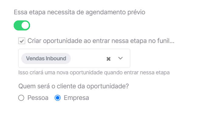The image size is (208, 113).
Task: Click Quem será o cliente da oportunidade question
Action: [73, 86]
